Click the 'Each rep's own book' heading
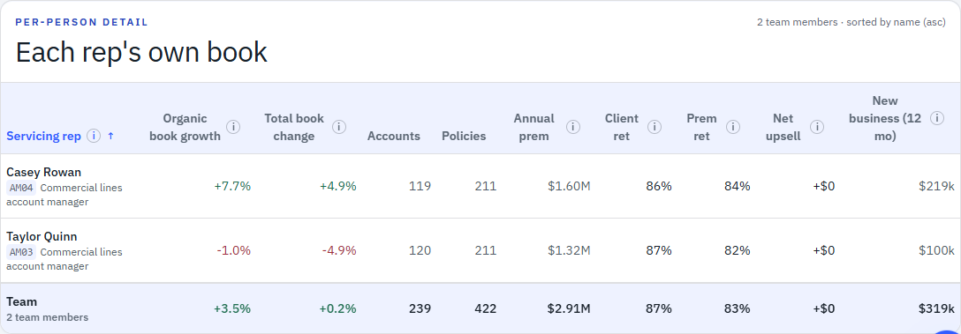The width and height of the screenshot is (961, 334). coord(141,53)
